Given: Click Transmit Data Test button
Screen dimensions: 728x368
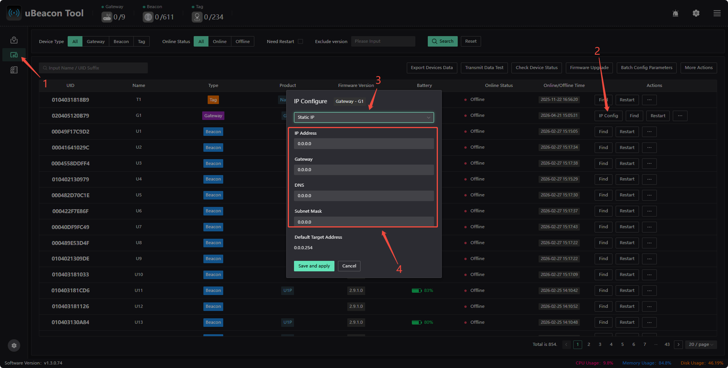Looking at the screenshot, I should (x=484, y=68).
